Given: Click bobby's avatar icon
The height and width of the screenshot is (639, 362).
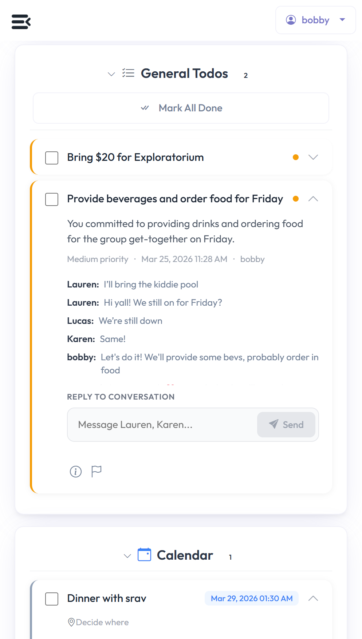Looking at the screenshot, I should coord(291,20).
